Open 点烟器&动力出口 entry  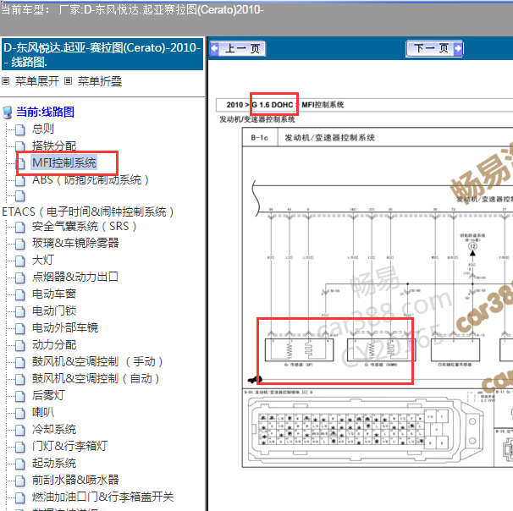tap(75, 277)
